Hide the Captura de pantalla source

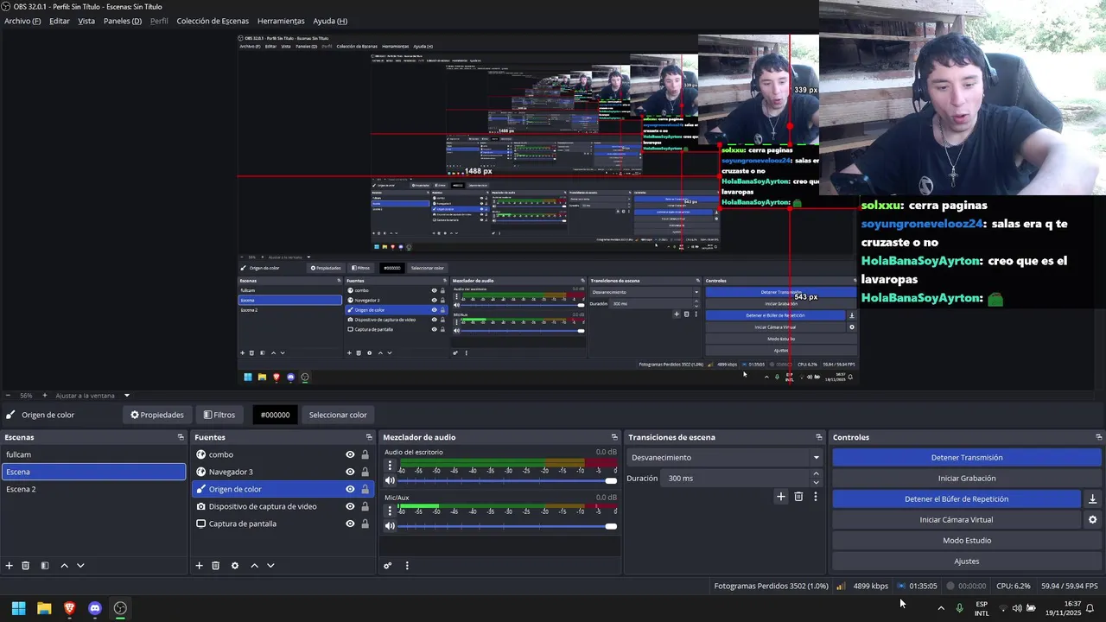click(350, 524)
